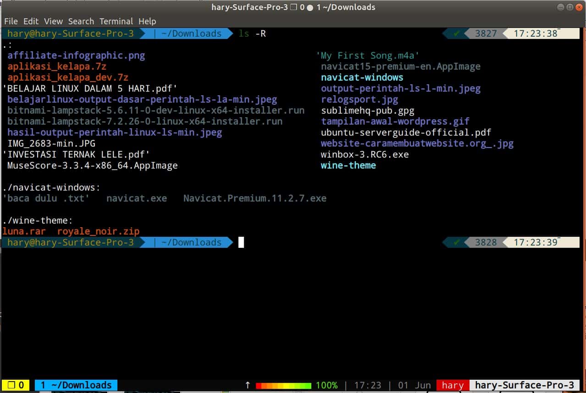
Task: Click the 17:23:39 timestamp prompt segment
Action: point(536,242)
